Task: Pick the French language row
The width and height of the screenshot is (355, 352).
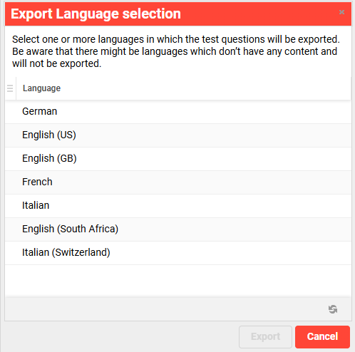Action: (178, 182)
